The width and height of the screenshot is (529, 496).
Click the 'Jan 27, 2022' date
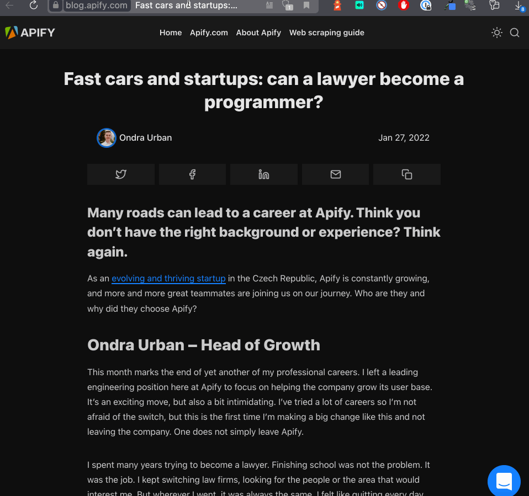[404, 138]
